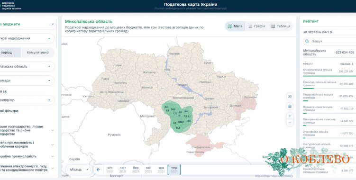Switch to Кумулятивно mode
The image size is (356, 180).
tap(38, 52)
